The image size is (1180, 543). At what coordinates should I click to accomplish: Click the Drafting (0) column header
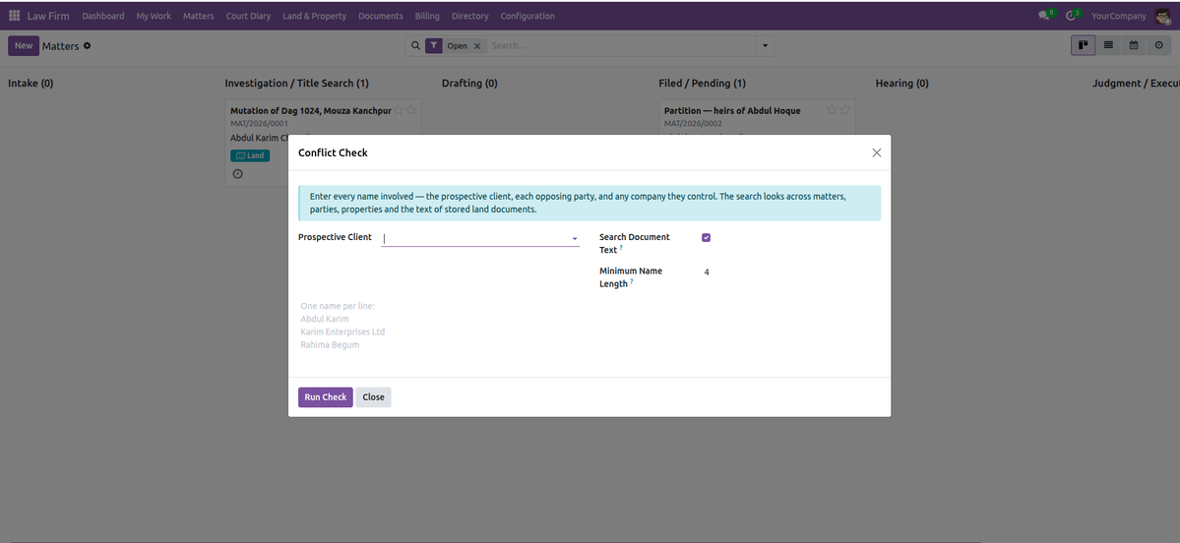pos(469,84)
